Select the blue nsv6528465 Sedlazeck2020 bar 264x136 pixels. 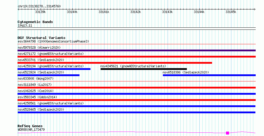(136, 112)
